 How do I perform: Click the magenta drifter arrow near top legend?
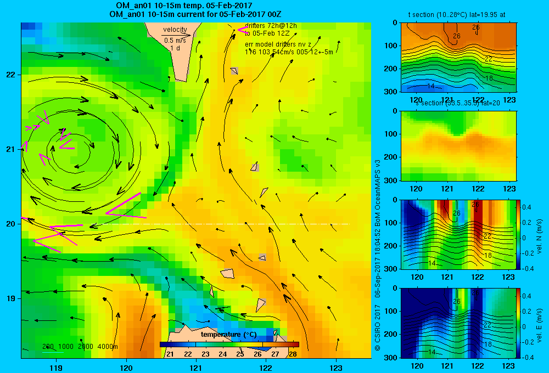click(242, 30)
